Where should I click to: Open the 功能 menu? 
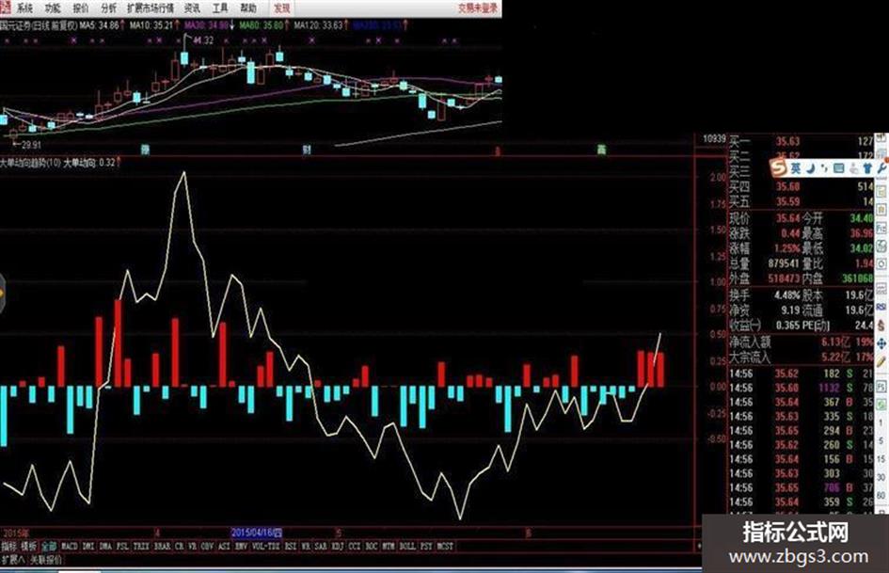tap(53, 8)
